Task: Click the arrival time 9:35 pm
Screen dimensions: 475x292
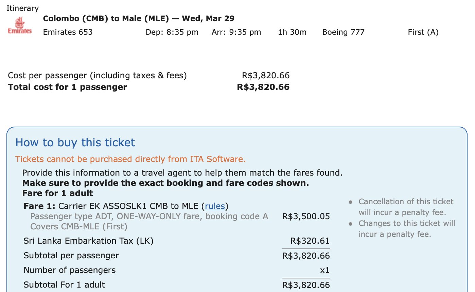Action: tap(236, 32)
